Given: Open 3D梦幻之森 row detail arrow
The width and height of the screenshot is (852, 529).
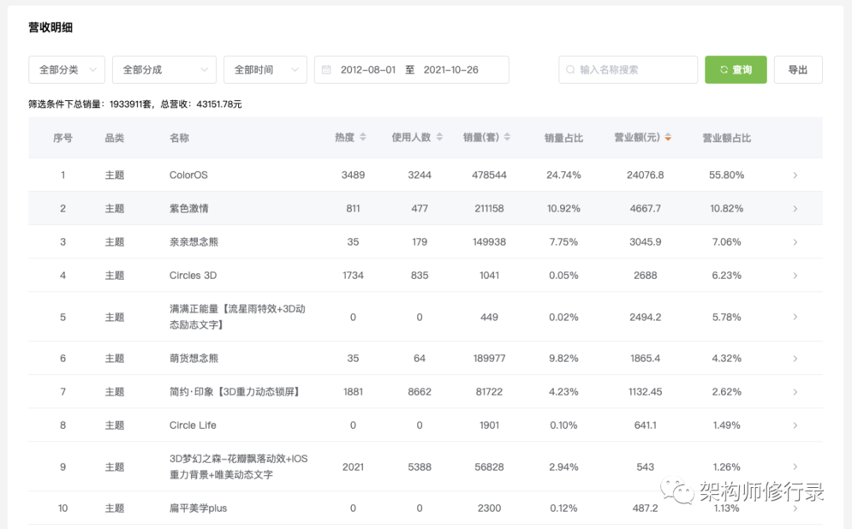Looking at the screenshot, I should pos(795,467).
